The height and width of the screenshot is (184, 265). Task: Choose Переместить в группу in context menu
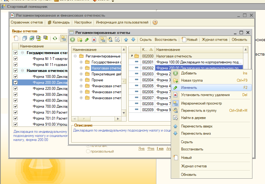coord(212,111)
